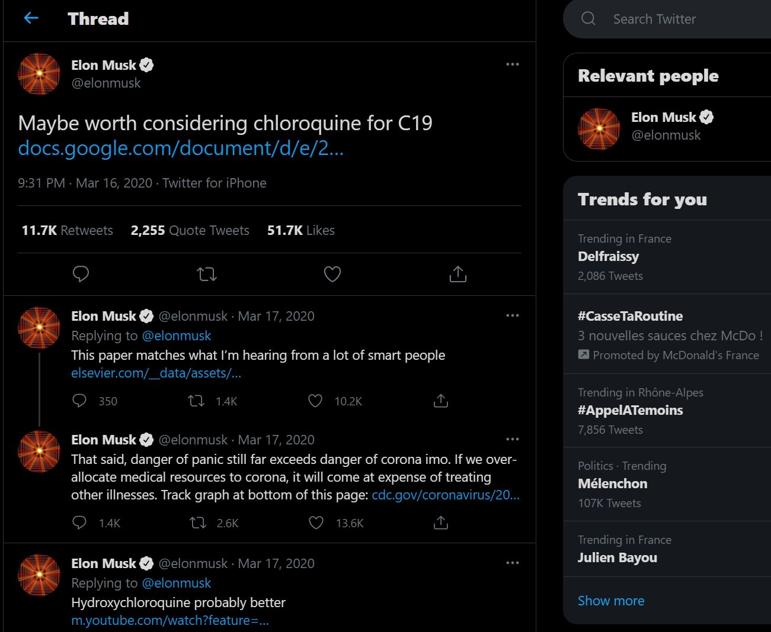View the 11.7K Retweets list
Viewport: 771px width, 632px height.
pyautogui.click(x=67, y=230)
